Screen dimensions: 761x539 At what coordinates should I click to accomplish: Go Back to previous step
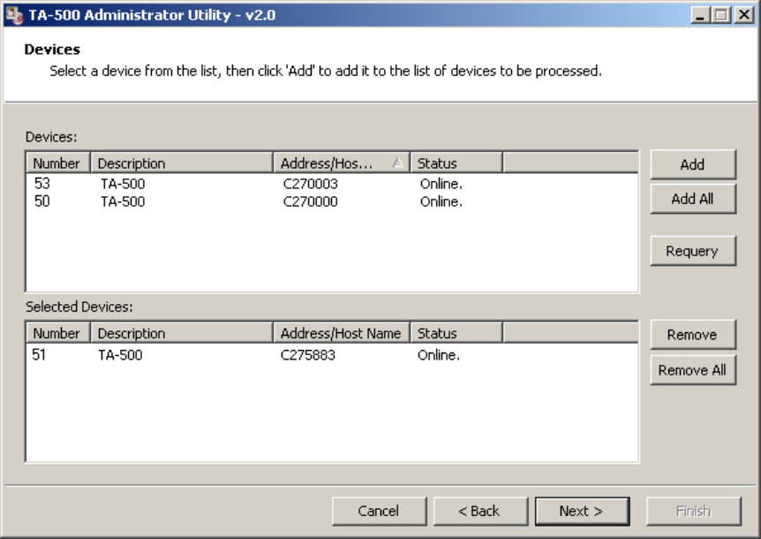[480, 511]
